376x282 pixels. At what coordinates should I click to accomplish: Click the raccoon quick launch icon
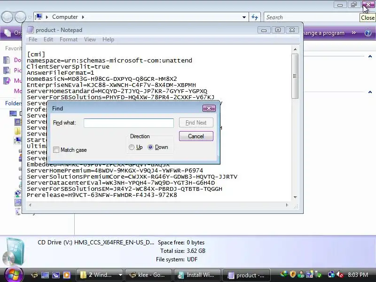coord(34,275)
